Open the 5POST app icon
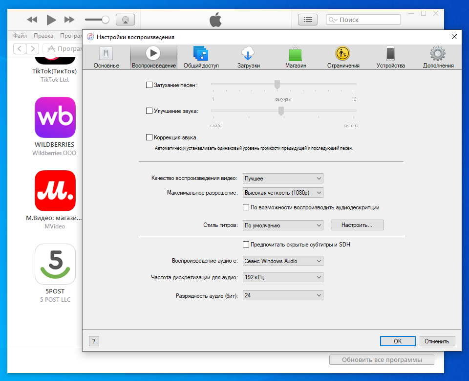Viewport: 469px width, 381px height. 55,264
